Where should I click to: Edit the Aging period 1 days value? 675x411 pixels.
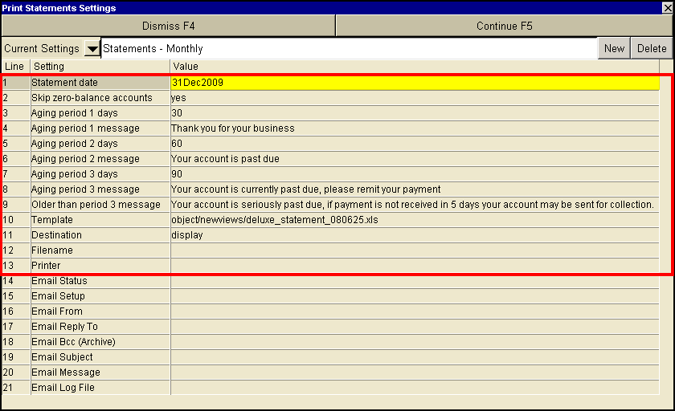click(415, 113)
